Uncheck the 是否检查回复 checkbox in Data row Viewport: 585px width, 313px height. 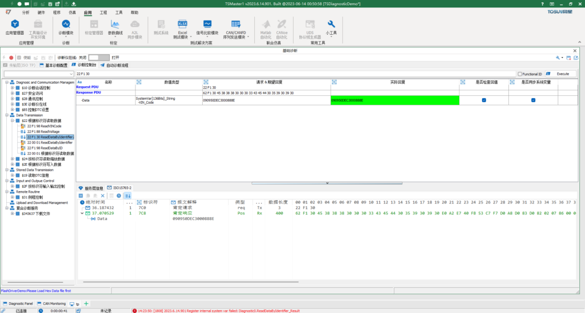[x=484, y=100]
